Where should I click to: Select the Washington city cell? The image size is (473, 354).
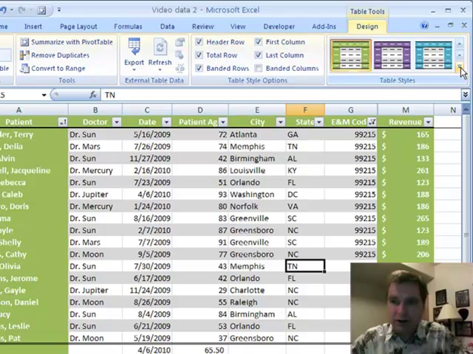(257, 195)
